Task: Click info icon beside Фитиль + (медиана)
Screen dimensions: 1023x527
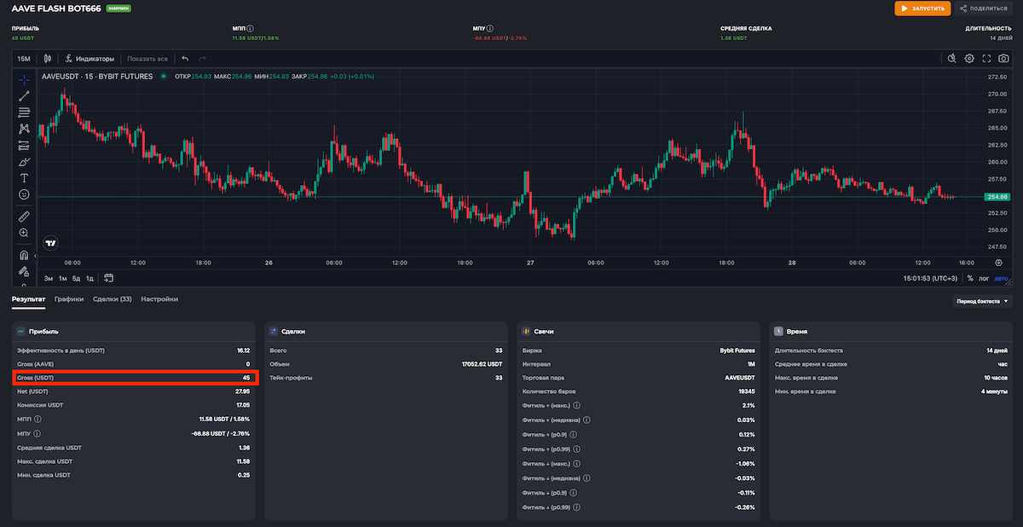Action: [587, 420]
